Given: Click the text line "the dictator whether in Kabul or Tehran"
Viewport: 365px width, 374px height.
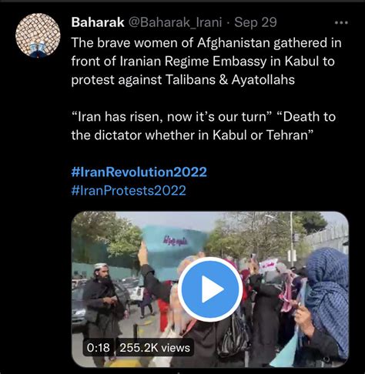Looking at the screenshot, I should coord(193,135).
